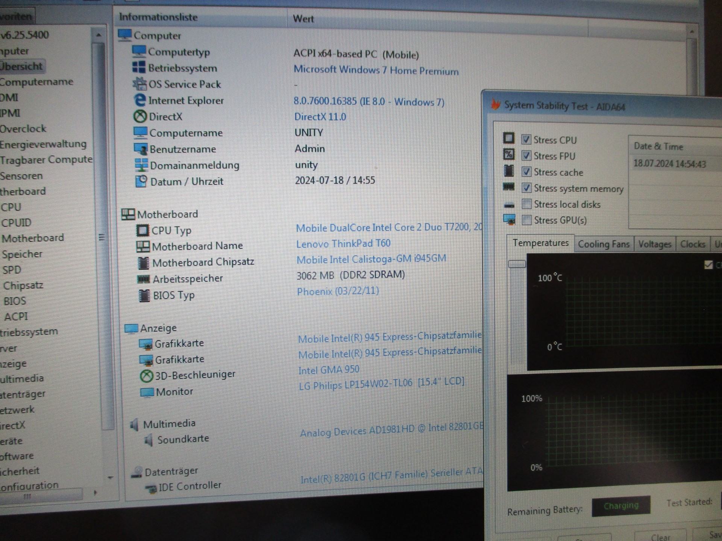Screen dimensions: 722x541
Task: Uncheck the Stress cache checkbox
Action: [526, 172]
